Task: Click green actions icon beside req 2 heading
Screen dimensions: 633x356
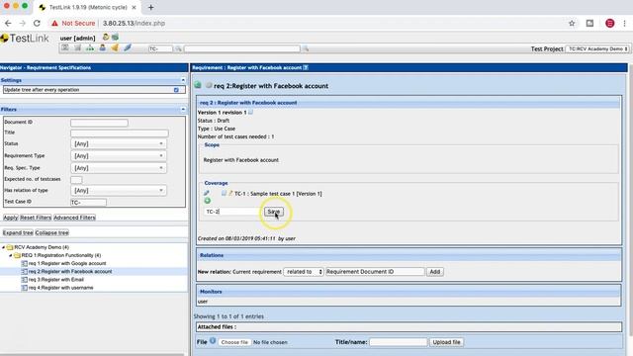Action: [x=198, y=85]
